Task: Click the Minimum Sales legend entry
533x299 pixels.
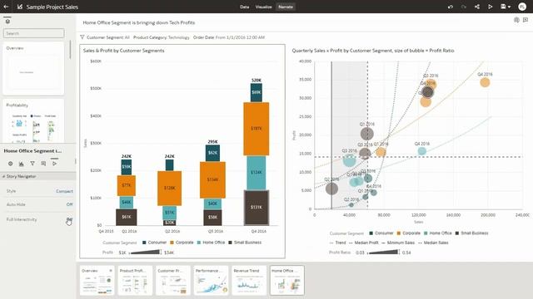Action: [398, 243]
